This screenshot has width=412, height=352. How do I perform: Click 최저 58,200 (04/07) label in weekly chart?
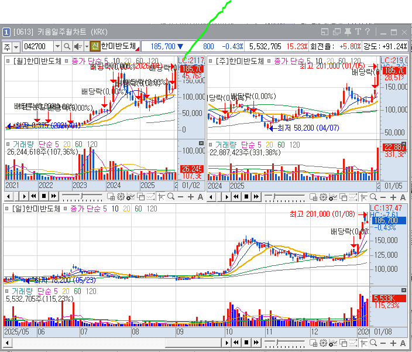pyautogui.click(x=308, y=128)
